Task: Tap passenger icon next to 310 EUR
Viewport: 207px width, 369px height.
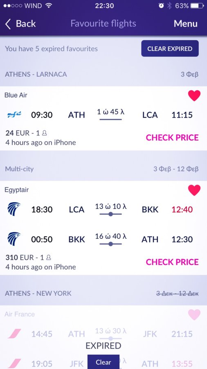Action: click(49, 257)
